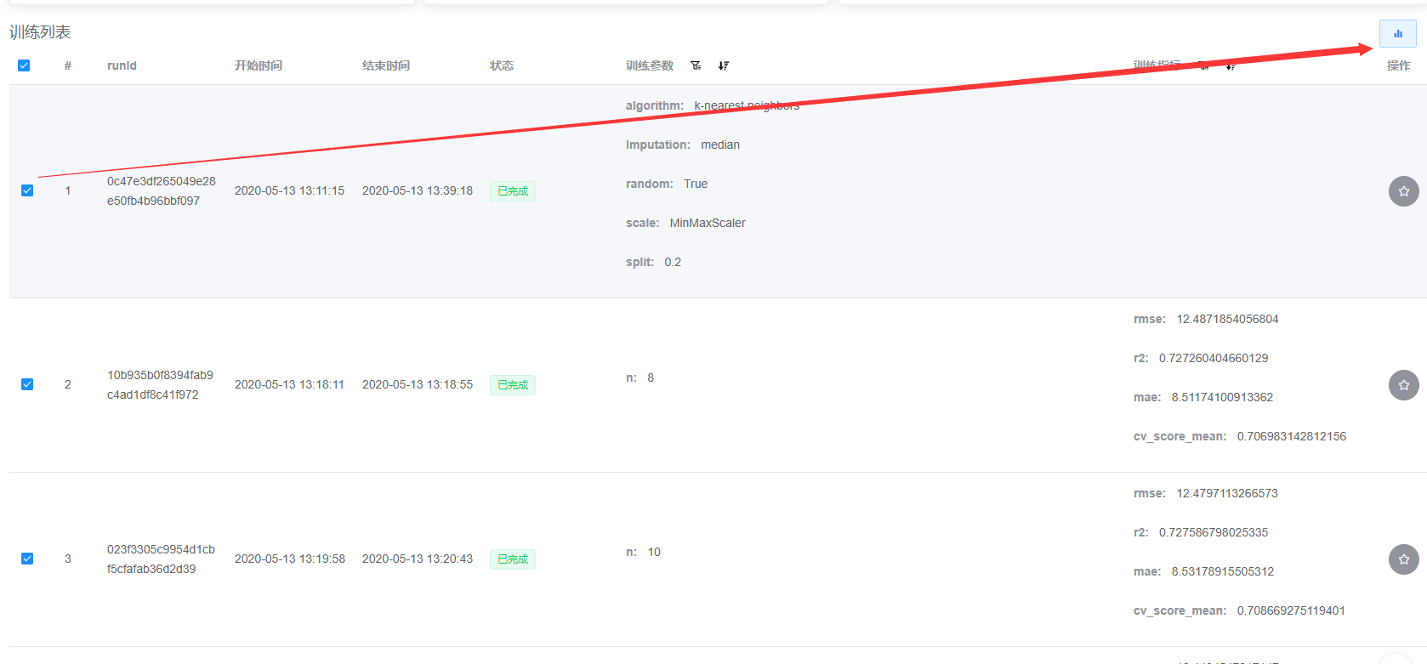Click start time 2020-05-13 13:19:58

click(290, 559)
